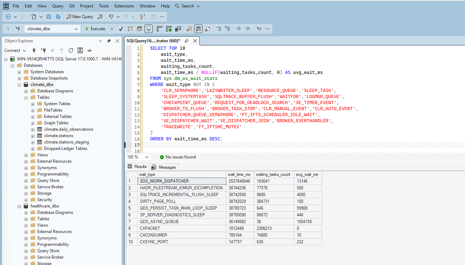The height and width of the screenshot is (265, 465).
Task: Uncomment the selected lines
Action: pyautogui.click(x=227, y=29)
